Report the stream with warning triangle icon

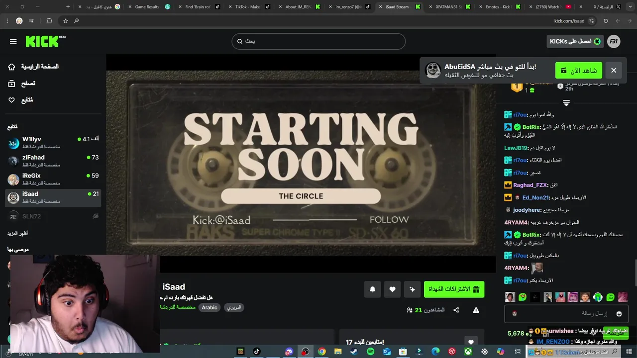coord(476,310)
